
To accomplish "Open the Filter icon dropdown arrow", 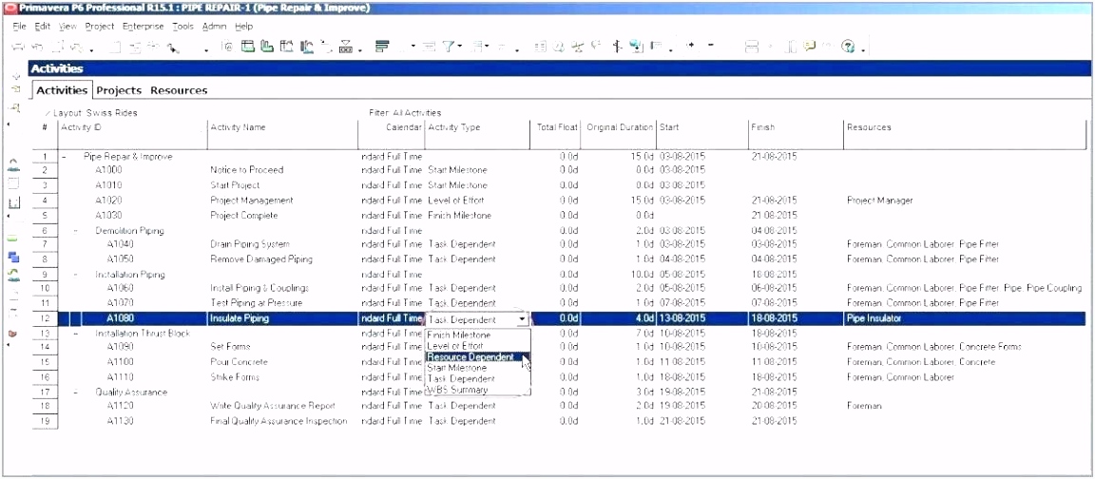I will 458,47.
